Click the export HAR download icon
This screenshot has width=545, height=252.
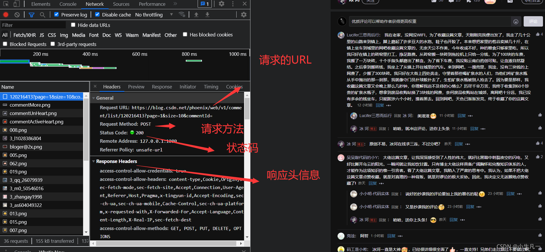click(x=207, y=14)
